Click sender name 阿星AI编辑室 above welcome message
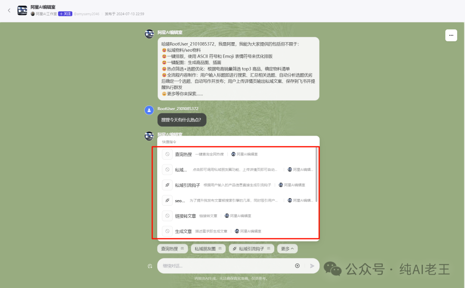Viewport: 465px width, 288px height. coord(170,32)
